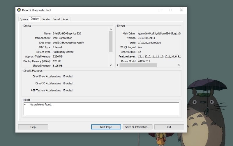
Task: Click Device list scroll up arrow
Action: tap(110, 29)
